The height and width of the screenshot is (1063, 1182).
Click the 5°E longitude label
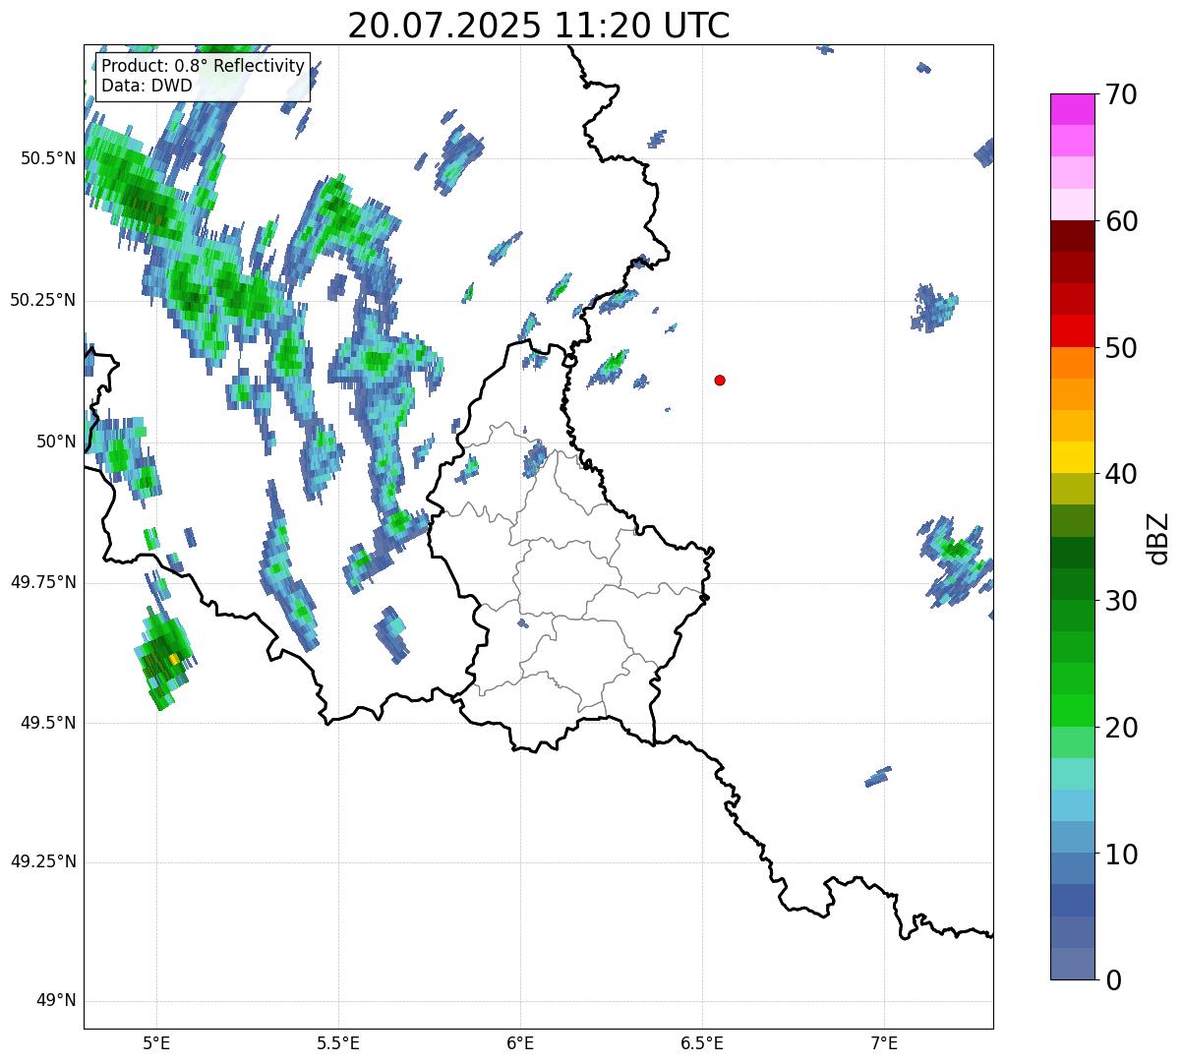pyautogui.click(x=156, y=1042)
